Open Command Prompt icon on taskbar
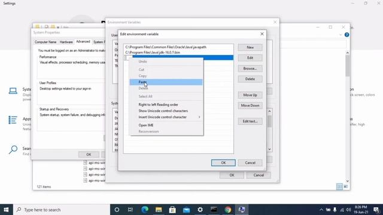This screenshot has width=383, height=215. tap(214, 210)
